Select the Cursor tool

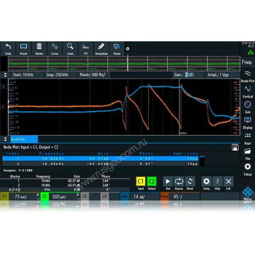[55, 49]
